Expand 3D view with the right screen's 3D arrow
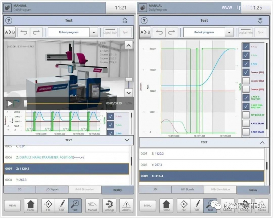 260,20
